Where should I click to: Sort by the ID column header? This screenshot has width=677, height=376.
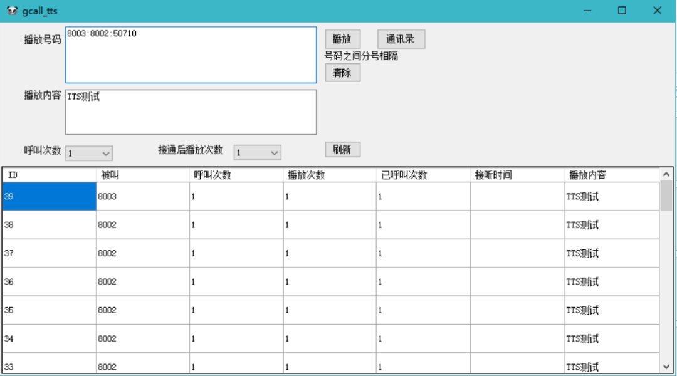49,175
